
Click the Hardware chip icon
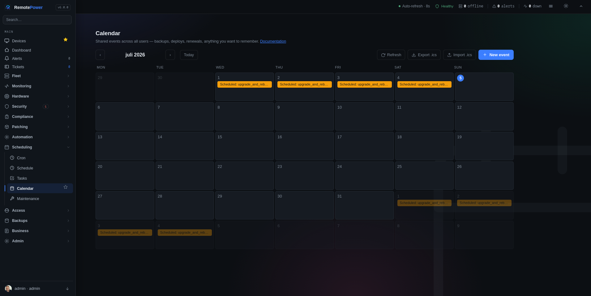[x=7, y=96]
